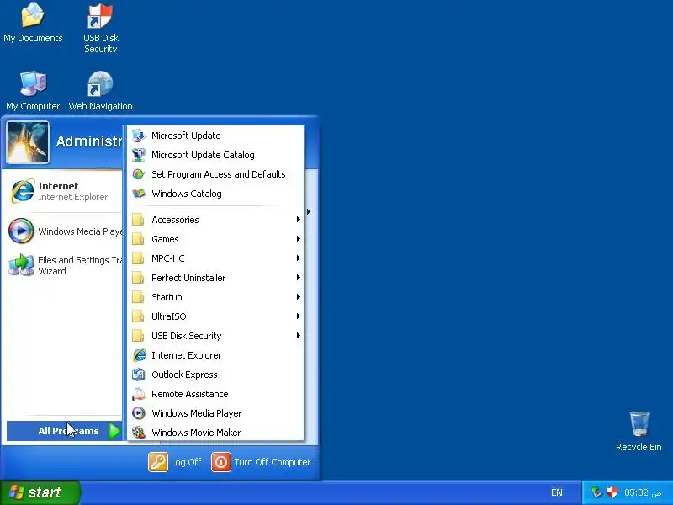Viewport: 673px width, 505px height.
Task: Open Set Program Access and Defaults
Action: click(215, 174)
